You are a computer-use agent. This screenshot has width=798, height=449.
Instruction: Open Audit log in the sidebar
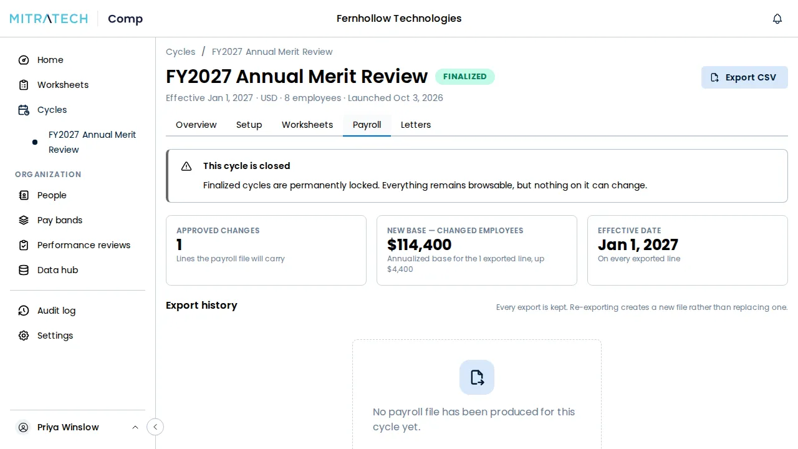pyautogui.click(x=78, y=311)
